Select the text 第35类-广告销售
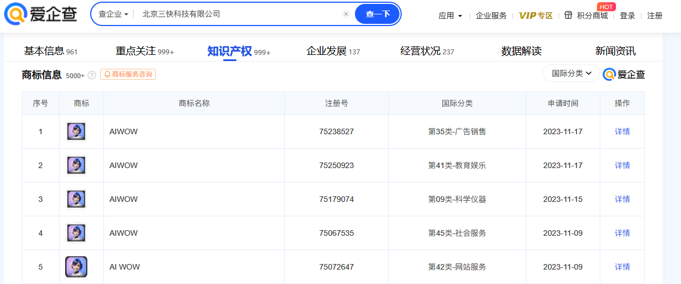The image size is (681, 284). tap(457, 131)
